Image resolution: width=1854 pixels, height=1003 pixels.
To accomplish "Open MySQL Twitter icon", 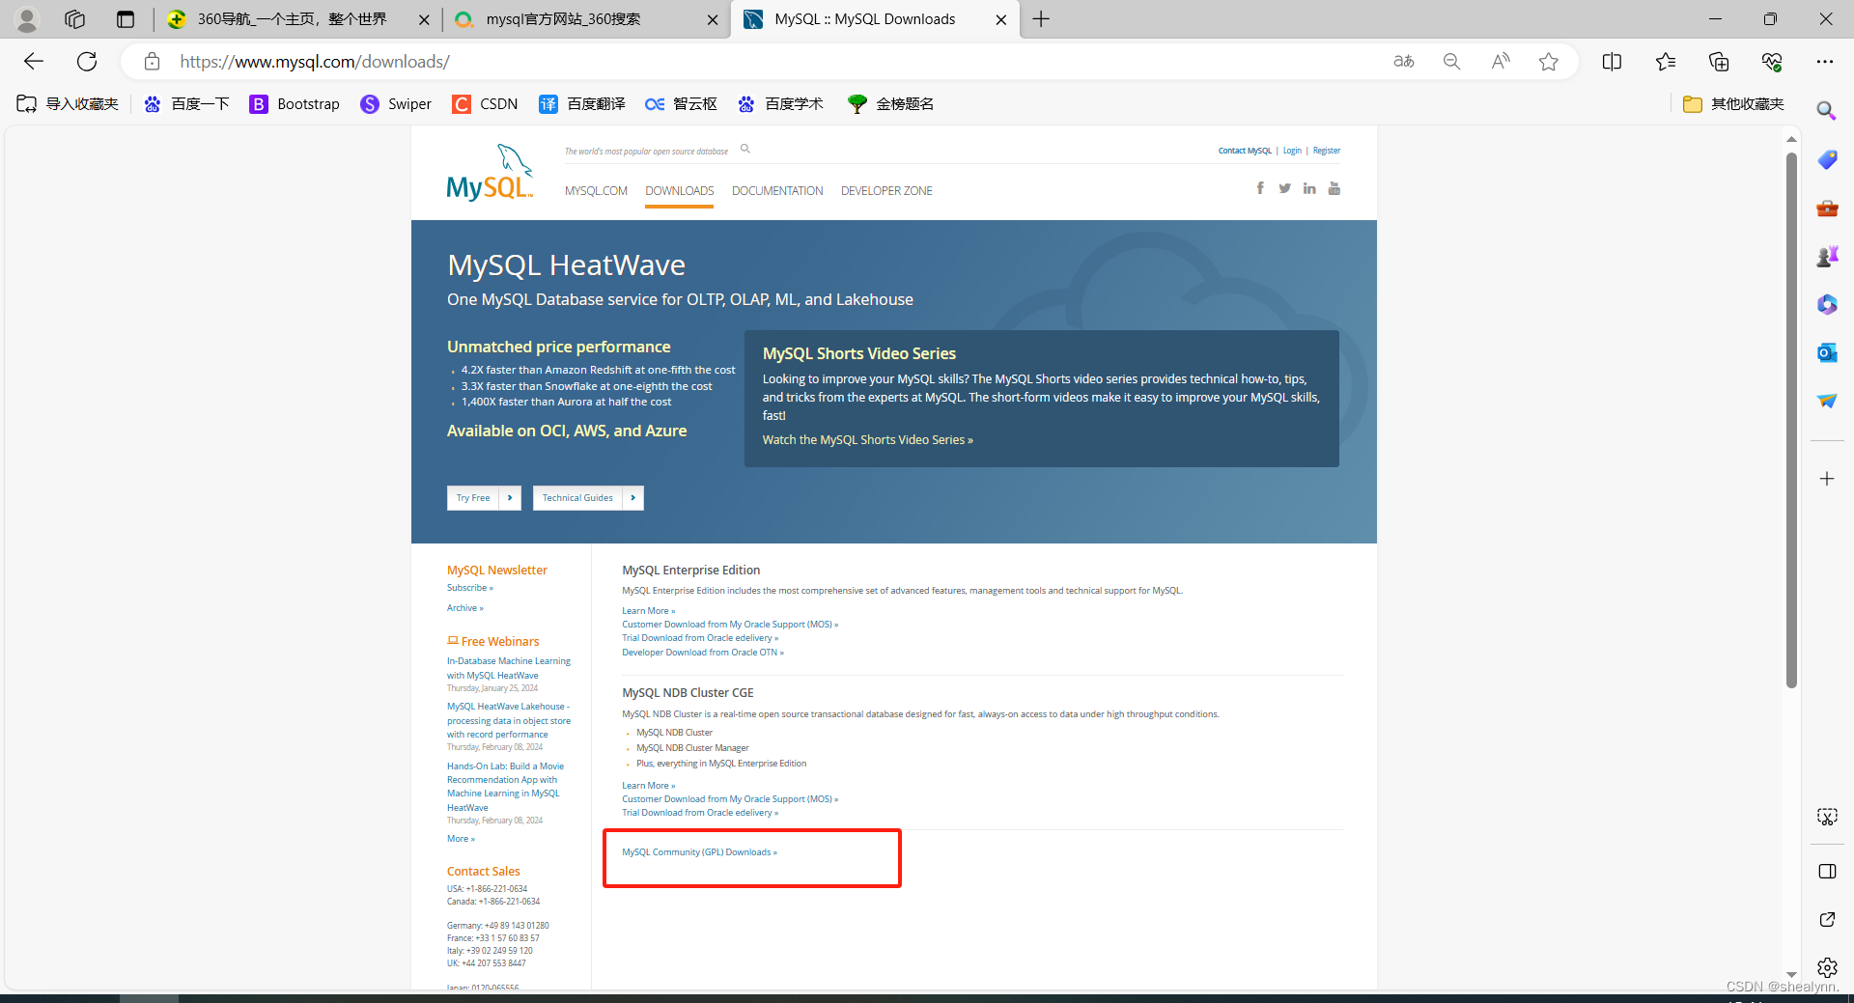I will click(x=1284, y=188).
